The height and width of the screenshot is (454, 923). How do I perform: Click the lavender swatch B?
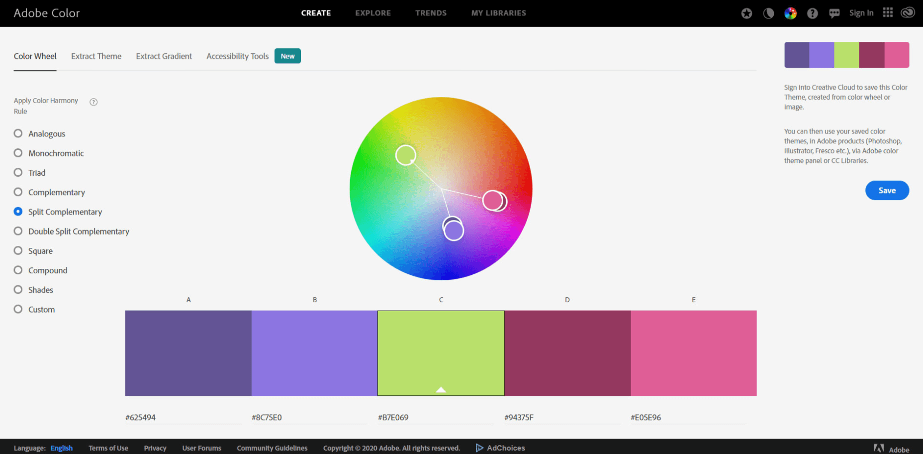click(x=315, y=353)
